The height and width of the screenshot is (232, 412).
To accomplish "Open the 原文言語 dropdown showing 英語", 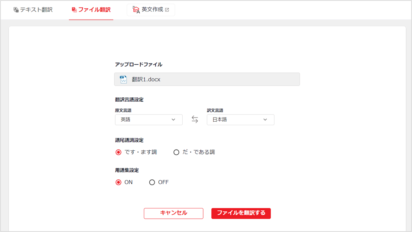I will 149,120.
